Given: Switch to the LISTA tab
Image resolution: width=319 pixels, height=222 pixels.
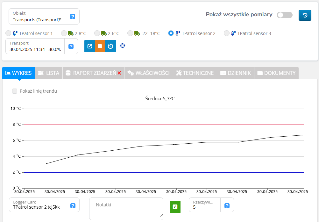Looking at the screenshot, I should click(x=48, y=73).
